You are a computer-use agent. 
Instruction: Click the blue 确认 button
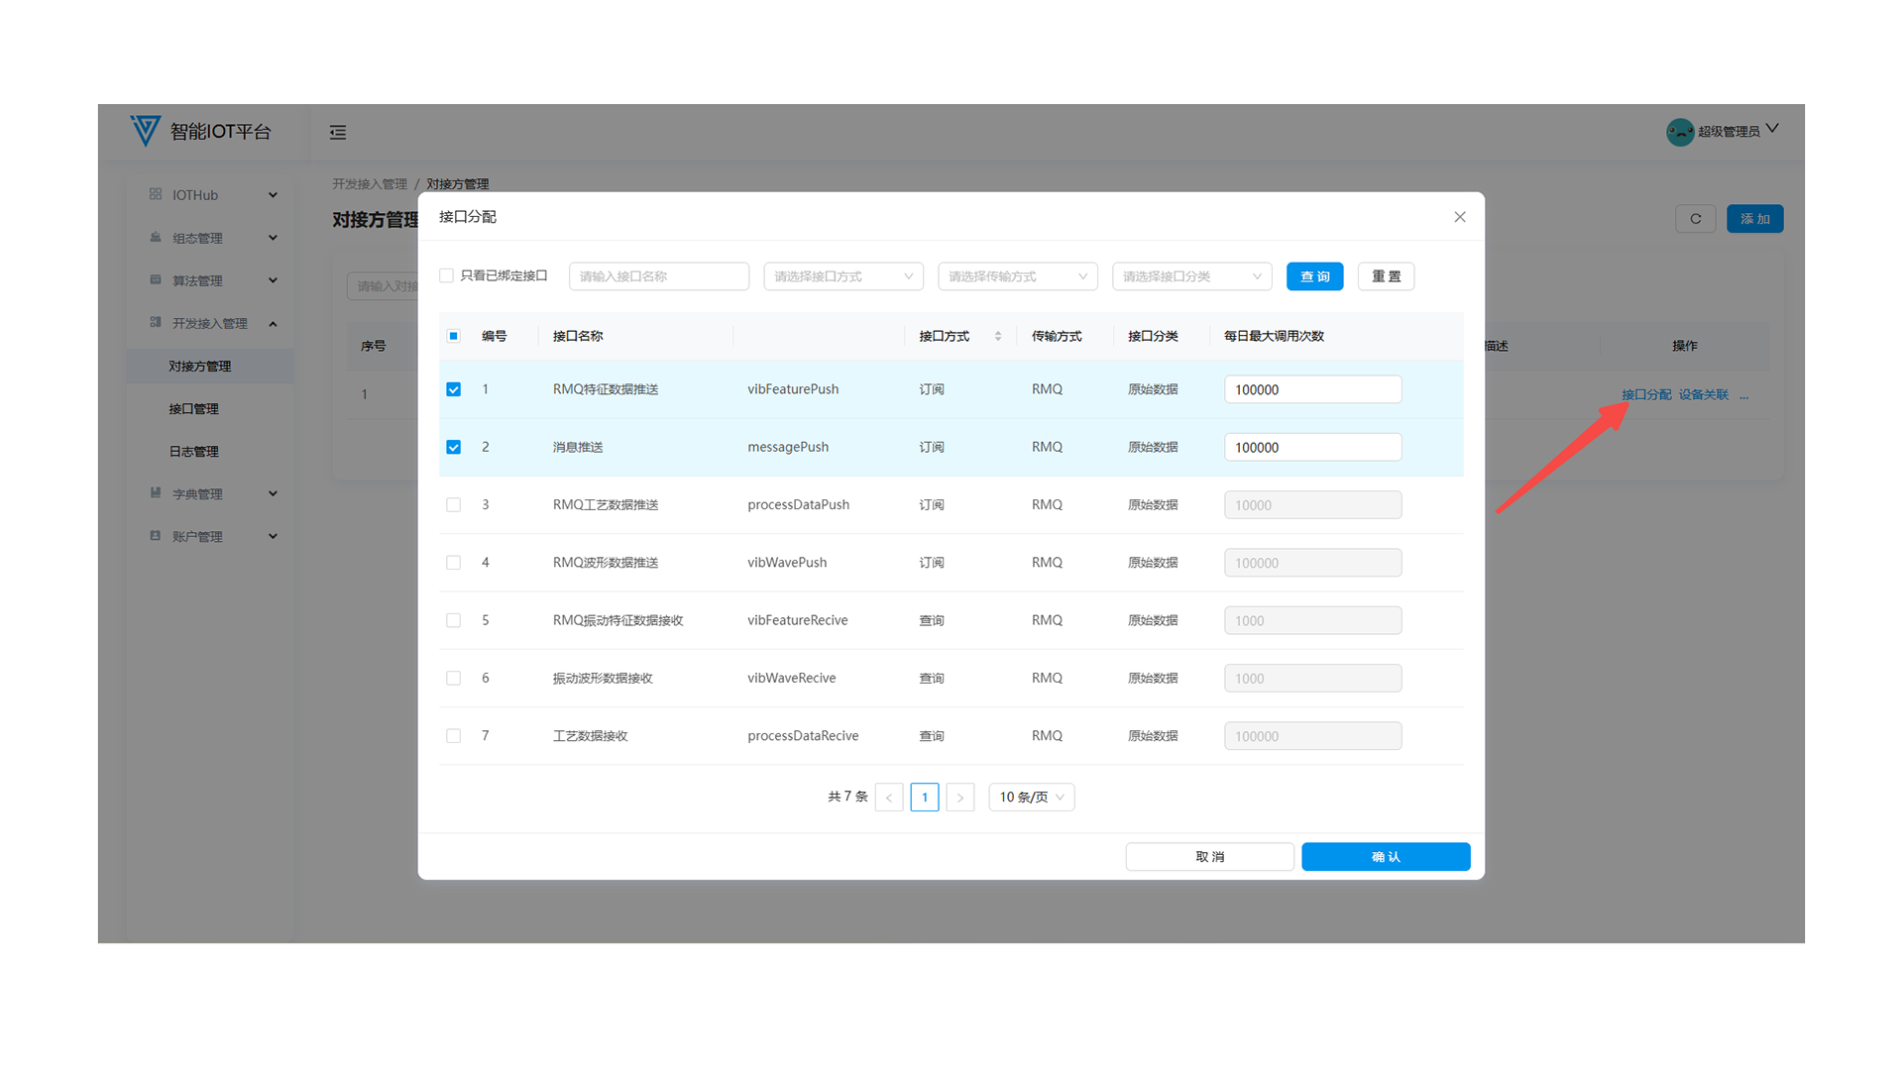coord(1385,857)
